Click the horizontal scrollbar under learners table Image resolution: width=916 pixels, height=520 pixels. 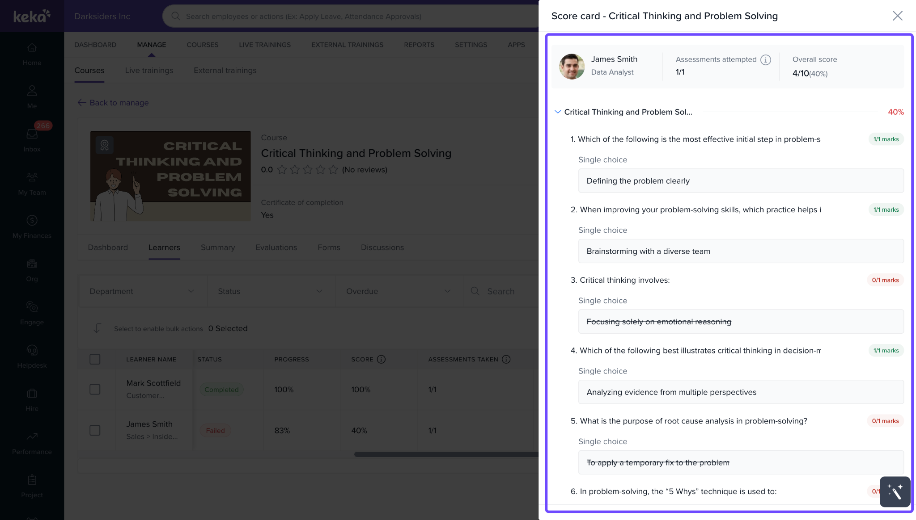446,454
